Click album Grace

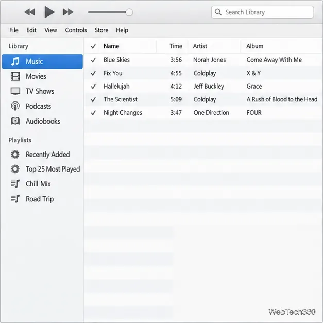pyautogui.click(x=254, y=87)
